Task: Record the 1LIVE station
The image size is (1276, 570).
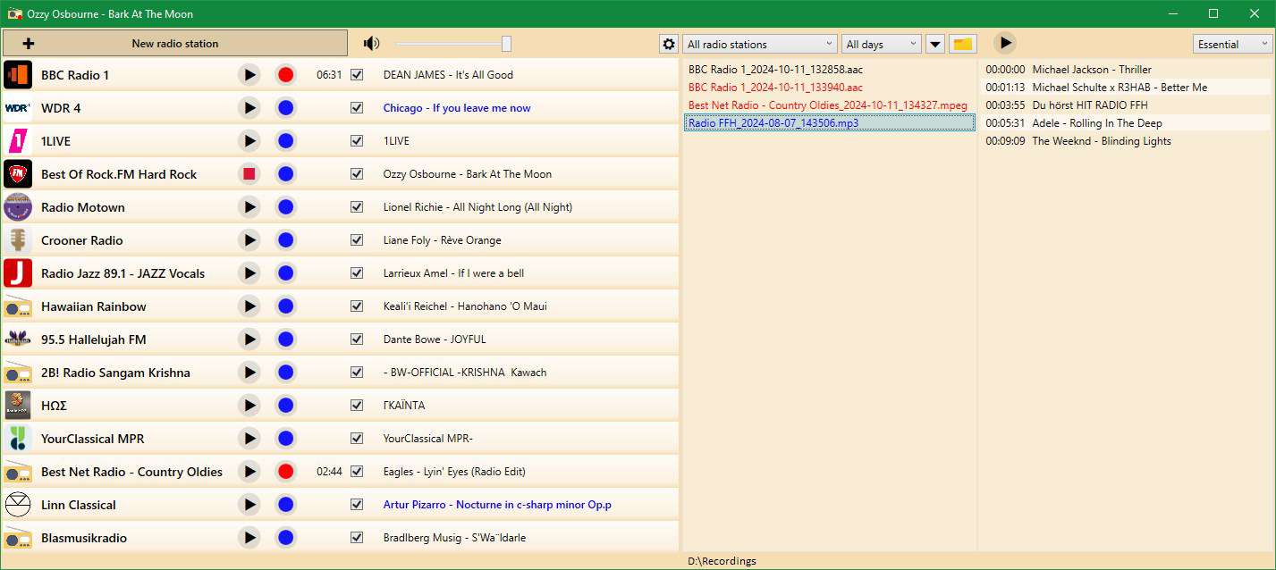Action: 285,141
